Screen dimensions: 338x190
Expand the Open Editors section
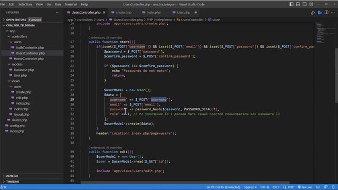coord(16,20)
